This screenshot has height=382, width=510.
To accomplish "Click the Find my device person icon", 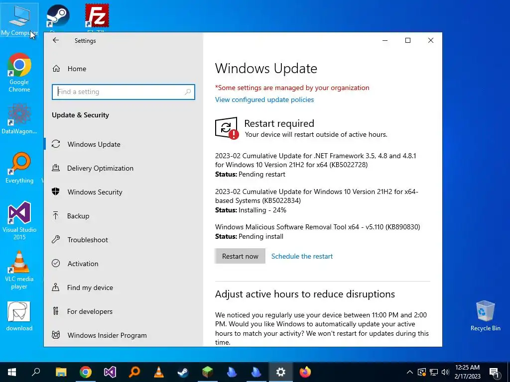I will pos(56,287).
